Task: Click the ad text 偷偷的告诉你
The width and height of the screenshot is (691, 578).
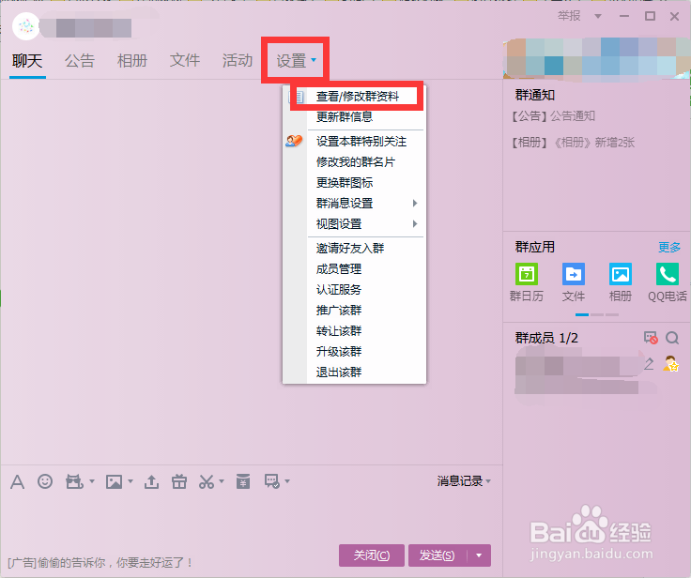Action: (100, 563)
